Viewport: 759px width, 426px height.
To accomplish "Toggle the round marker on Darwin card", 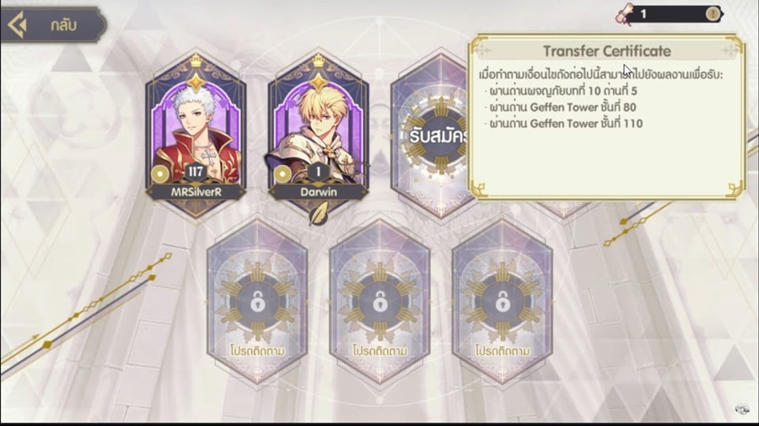I will click(283, 173).
